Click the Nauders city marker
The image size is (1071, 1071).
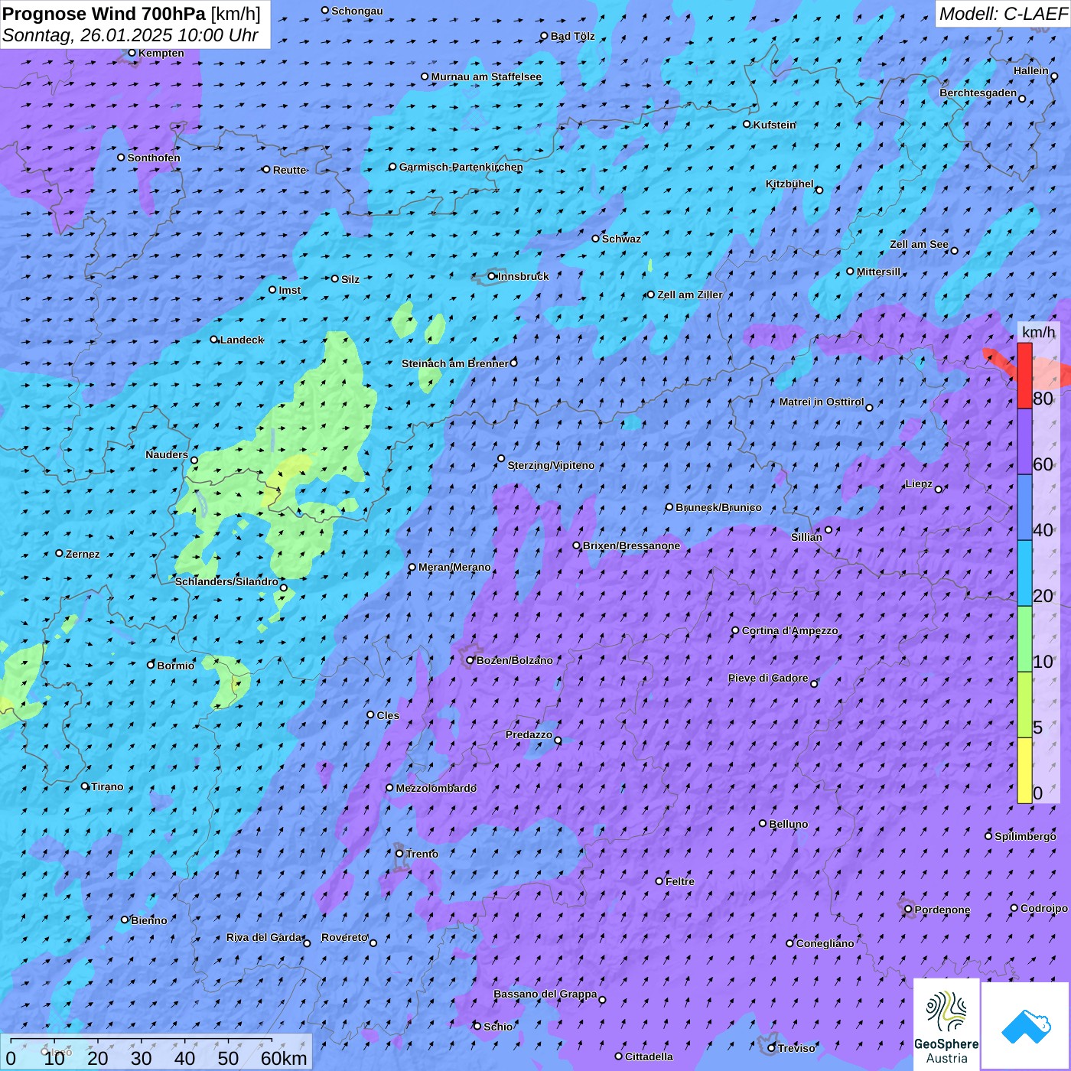[x=194, y=461]
